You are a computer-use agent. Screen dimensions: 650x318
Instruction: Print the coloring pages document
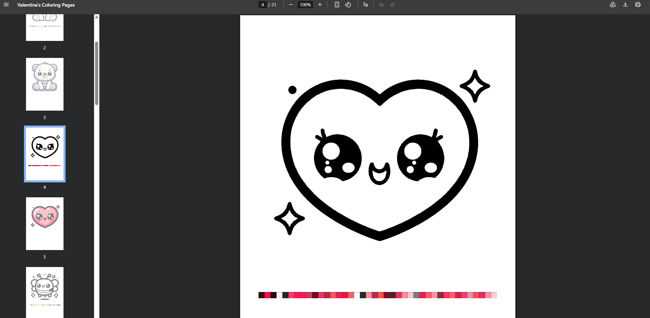click(x=638, y=5)
